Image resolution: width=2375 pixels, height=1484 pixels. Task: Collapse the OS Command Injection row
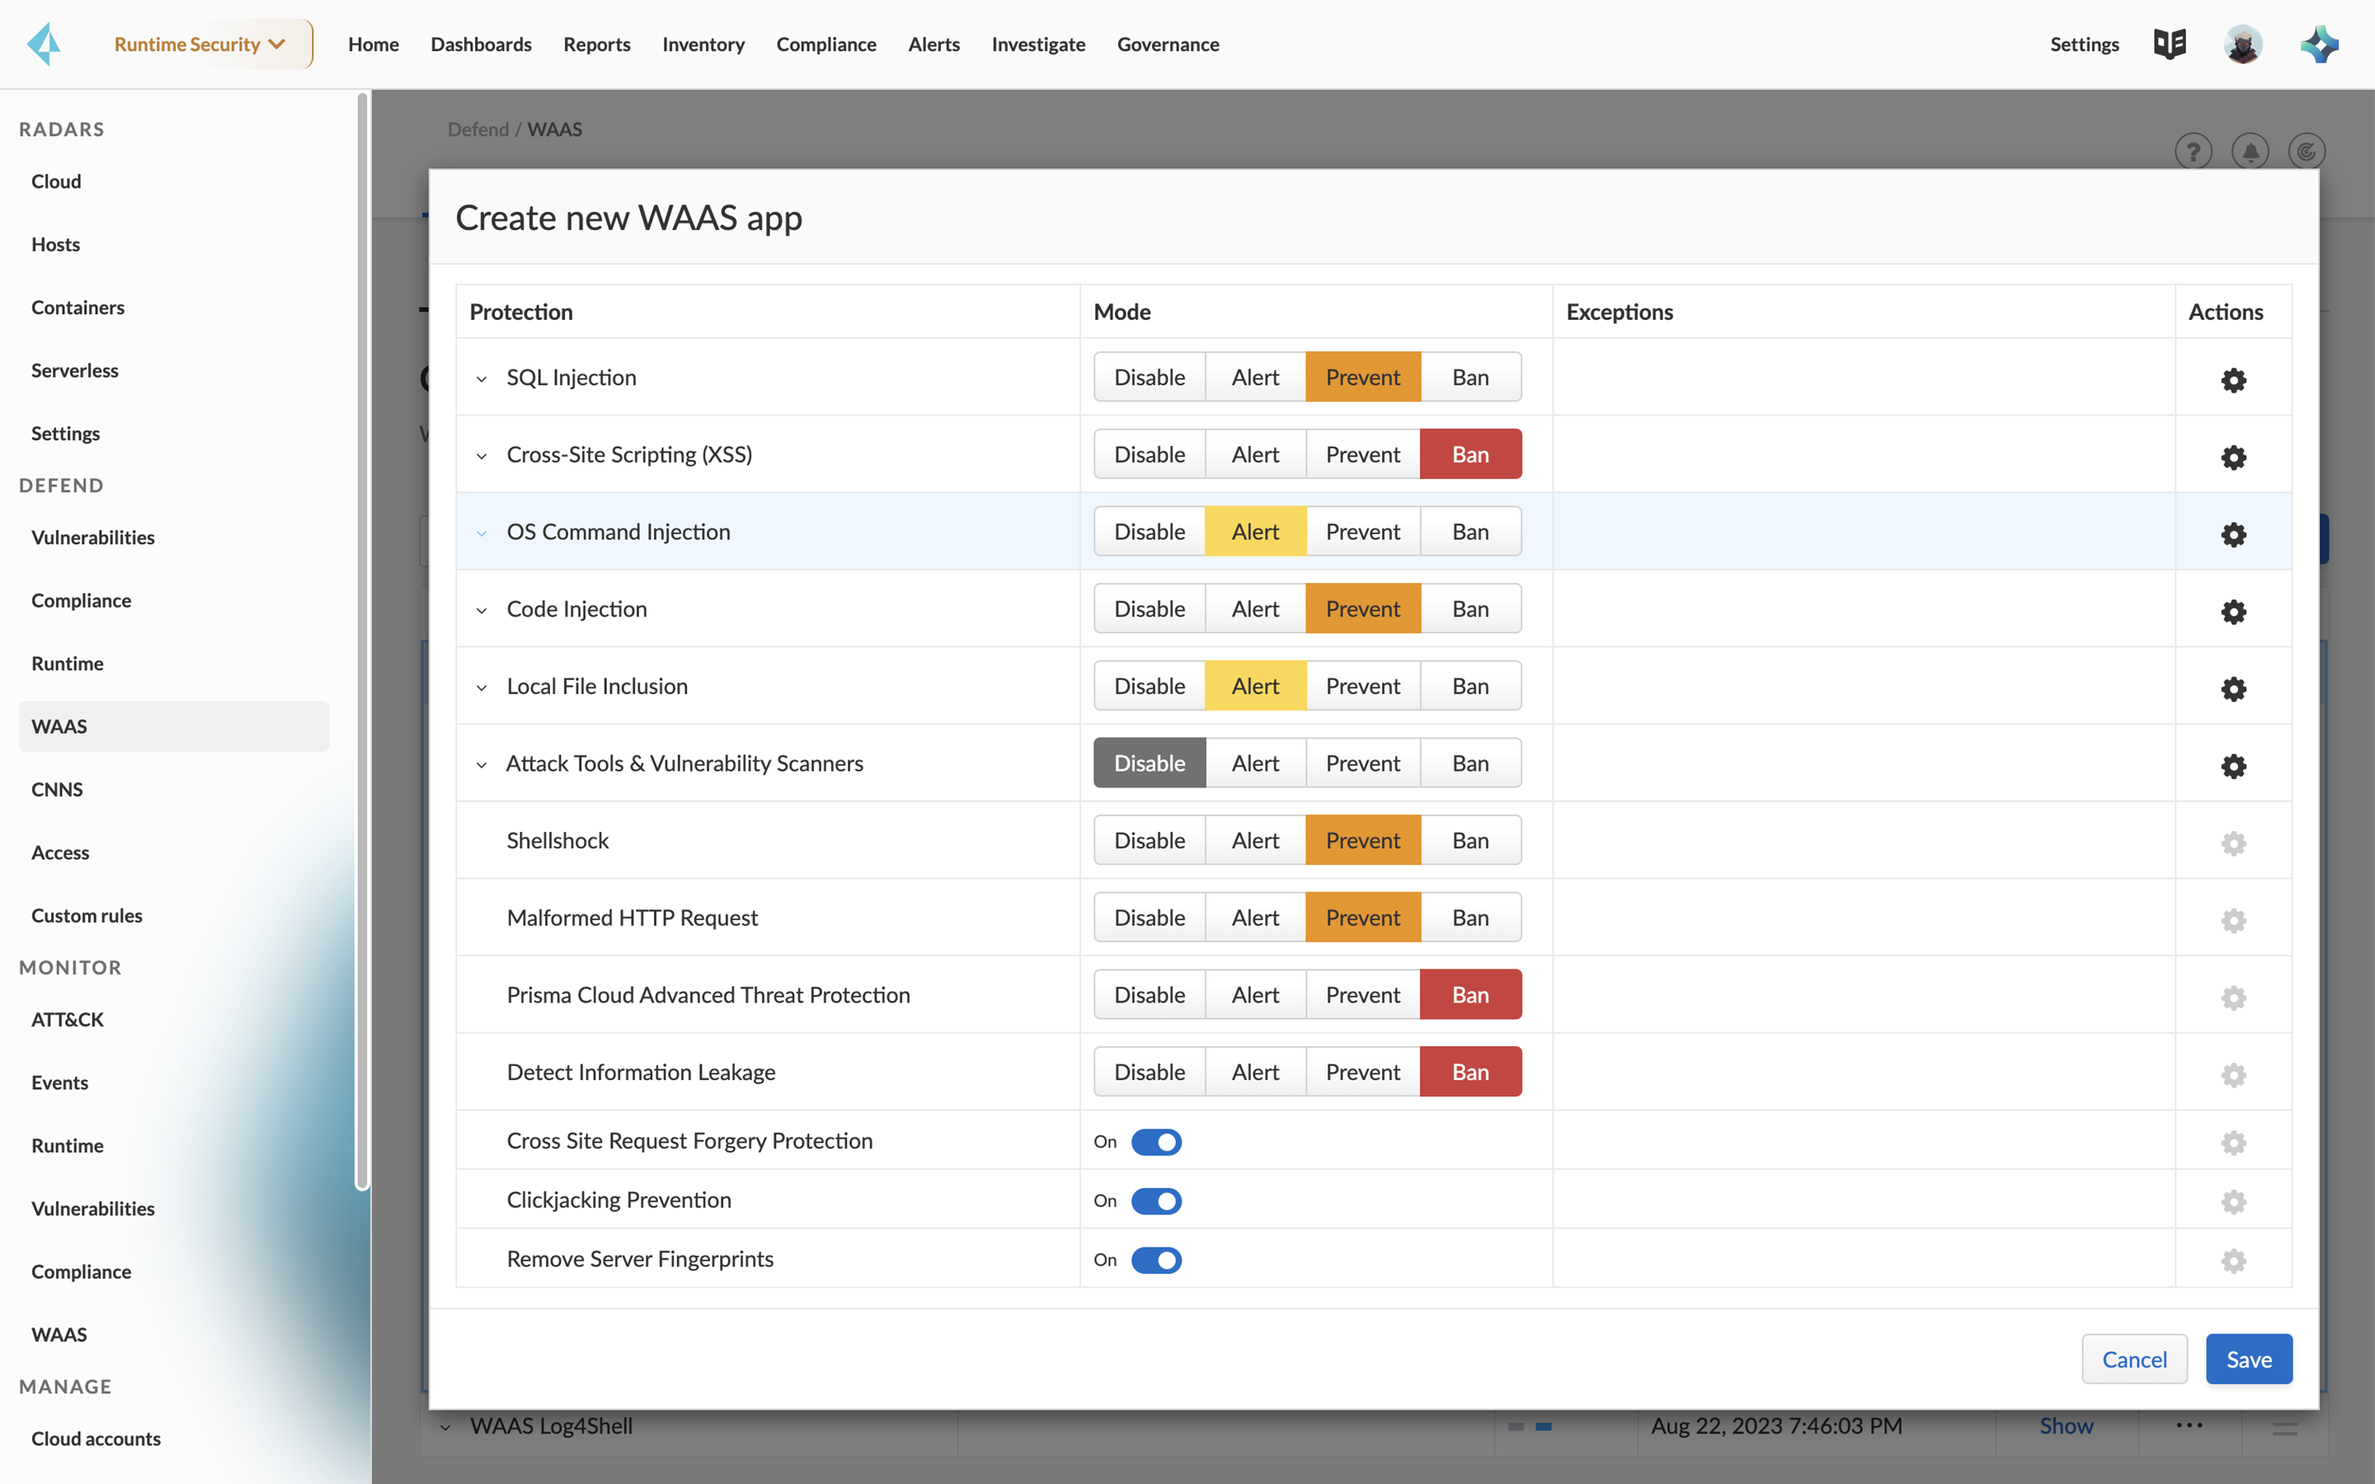[481, 533]
